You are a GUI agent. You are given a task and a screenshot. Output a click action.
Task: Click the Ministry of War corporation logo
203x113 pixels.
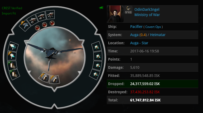[128, 10]
